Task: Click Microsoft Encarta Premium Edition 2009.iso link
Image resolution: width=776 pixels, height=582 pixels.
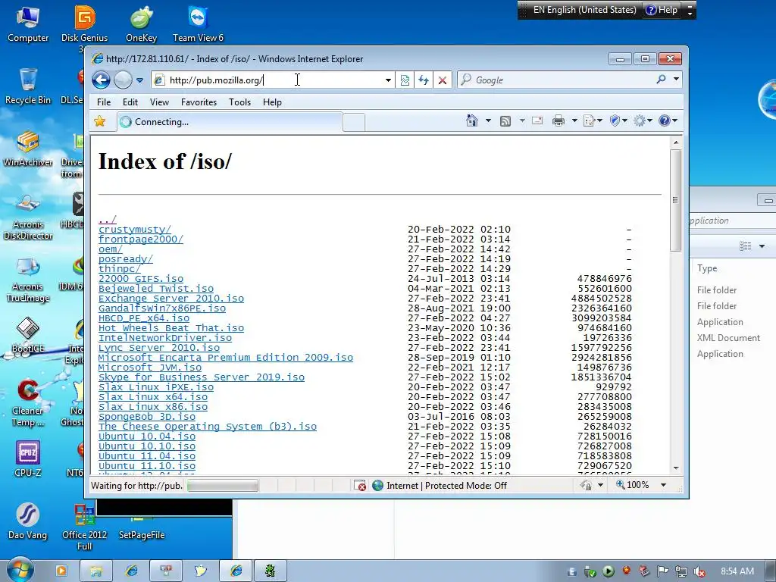Action: 226,358
